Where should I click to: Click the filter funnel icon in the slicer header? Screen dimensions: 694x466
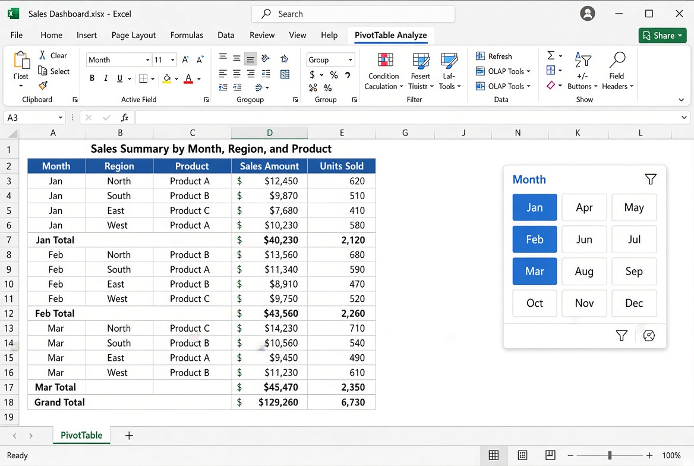651,179
